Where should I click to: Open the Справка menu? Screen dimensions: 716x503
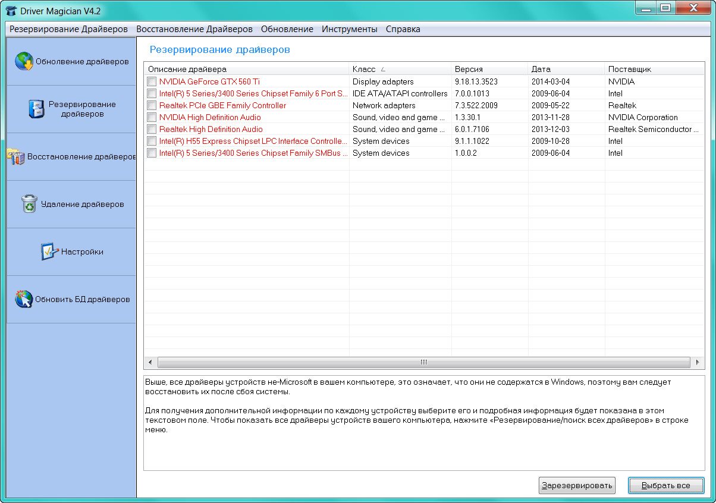coord(403,29)
